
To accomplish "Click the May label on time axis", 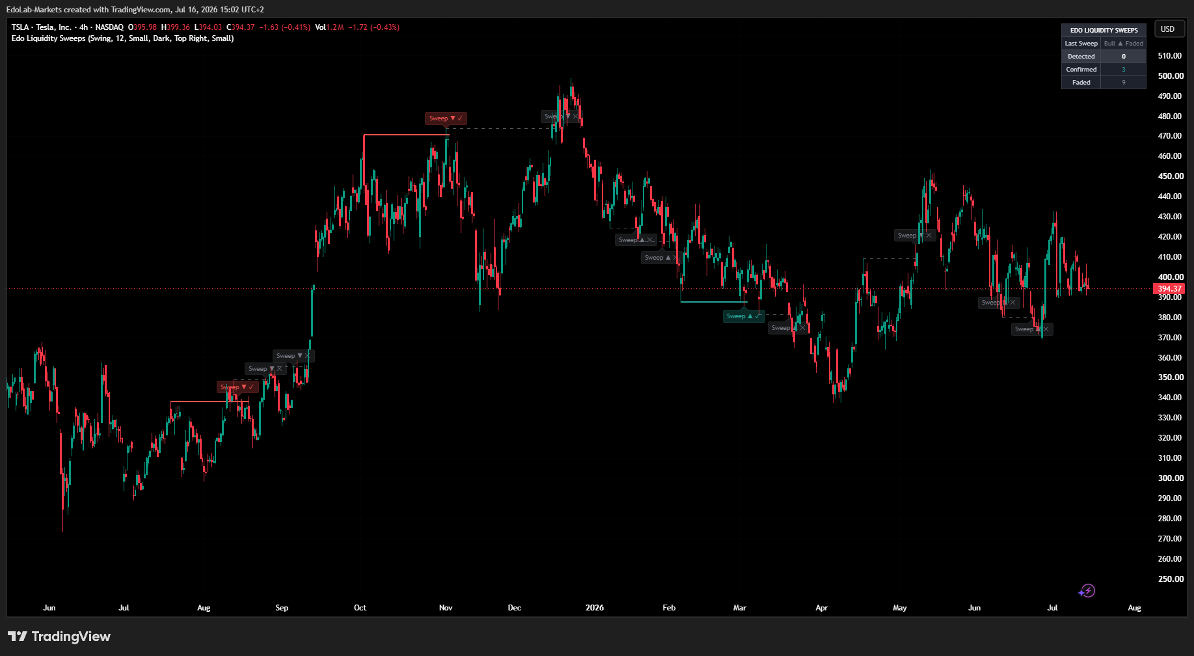I will coord(900,608).
